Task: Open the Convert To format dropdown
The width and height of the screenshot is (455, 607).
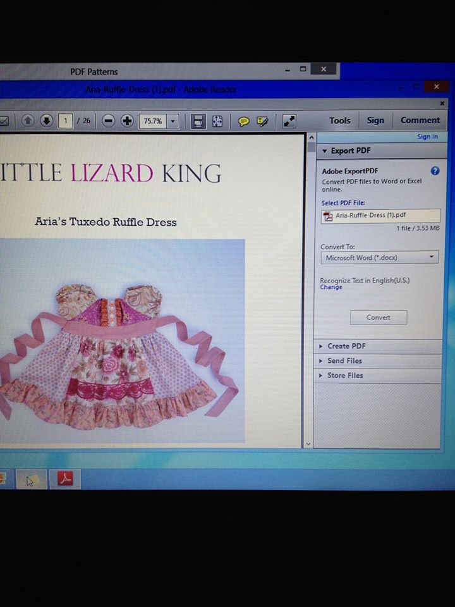Action: point(380,257)
